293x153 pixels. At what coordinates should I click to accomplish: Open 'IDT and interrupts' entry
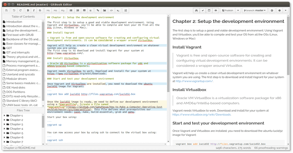pyautogui.click(x=18, y=53)
